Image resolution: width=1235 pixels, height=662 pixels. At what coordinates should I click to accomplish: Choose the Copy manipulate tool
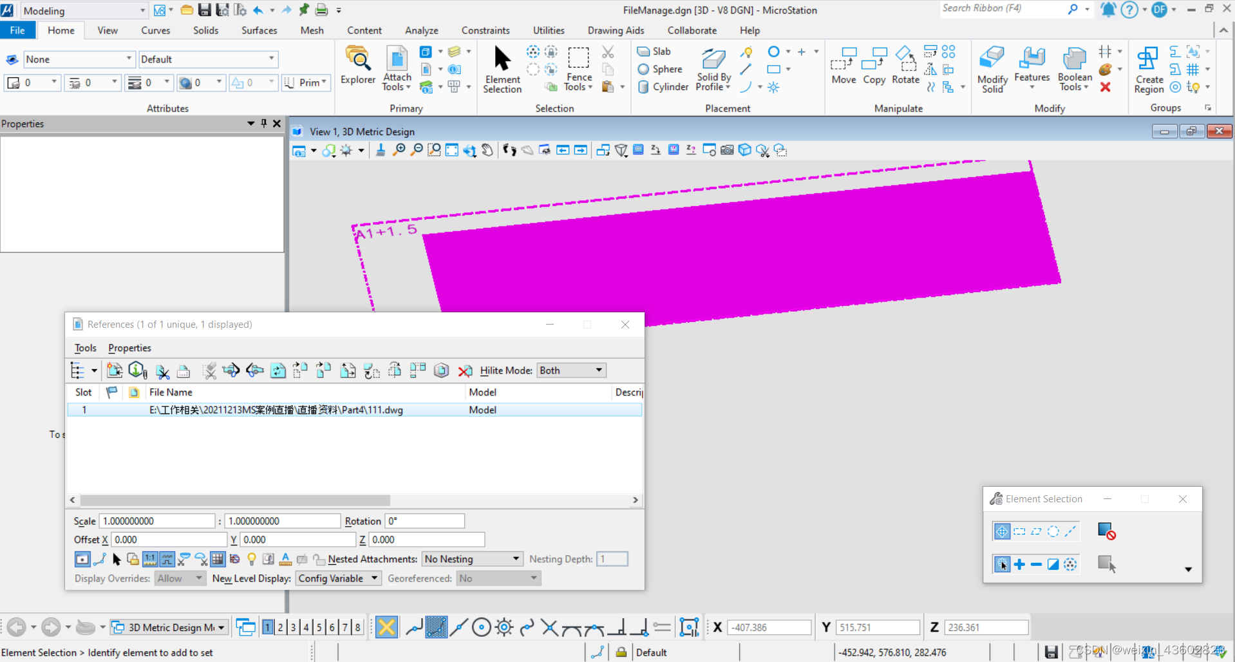tap(874, 66)
